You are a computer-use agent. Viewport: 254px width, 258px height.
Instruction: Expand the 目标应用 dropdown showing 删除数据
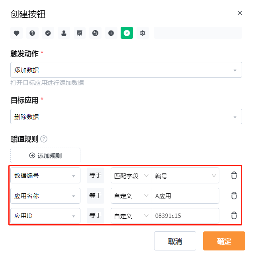point(126,116)
